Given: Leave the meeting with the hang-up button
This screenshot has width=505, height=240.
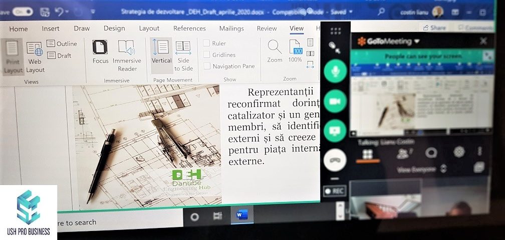Looking at the screenshot, I should (x=335, y=160).
